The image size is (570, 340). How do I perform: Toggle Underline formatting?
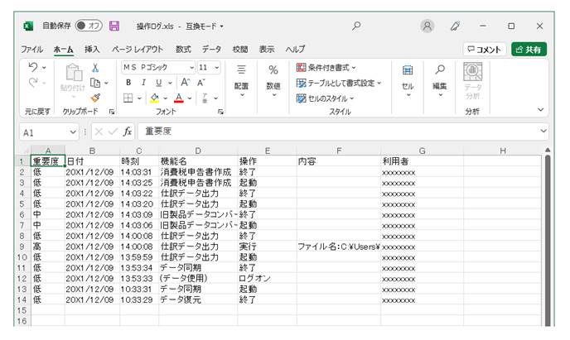click(159, 83)
